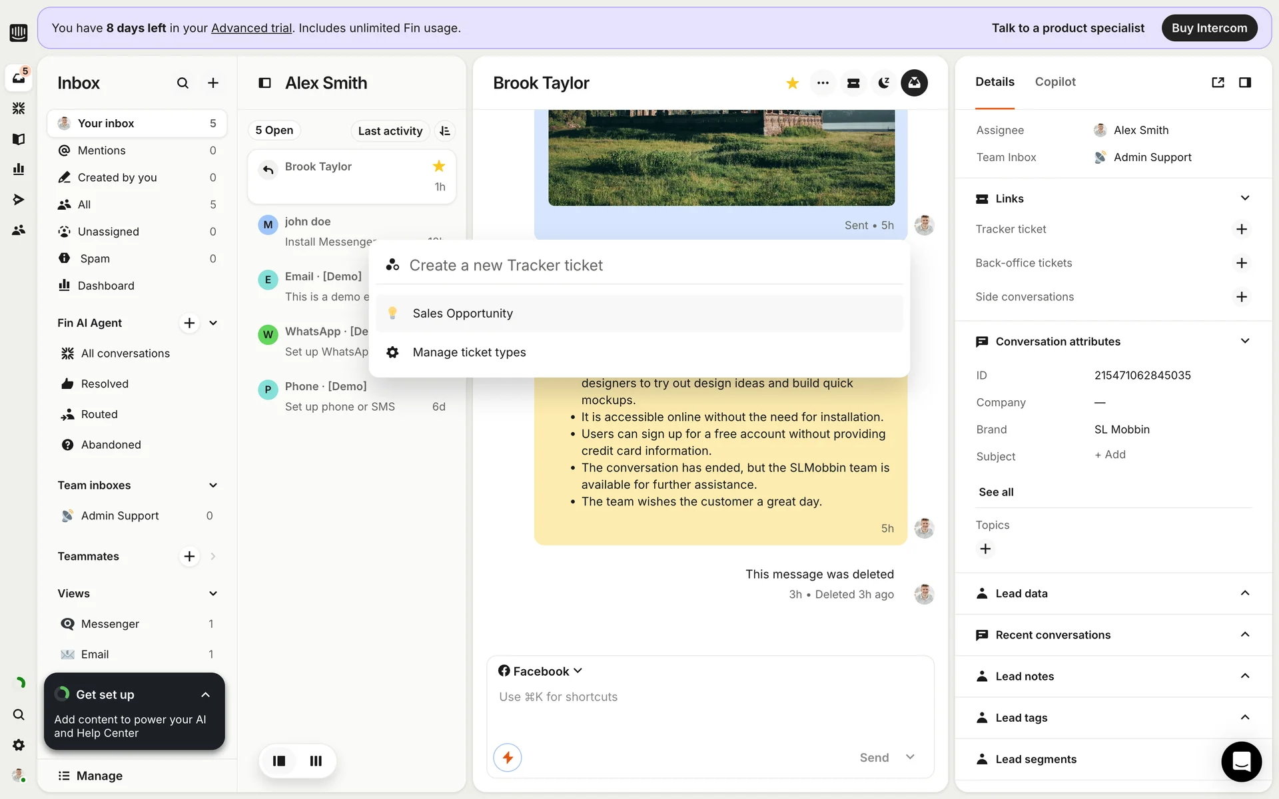The image size is (1279, 799).
Task: Click the snooze moon icon in header
Action: [x=884, y=83]
